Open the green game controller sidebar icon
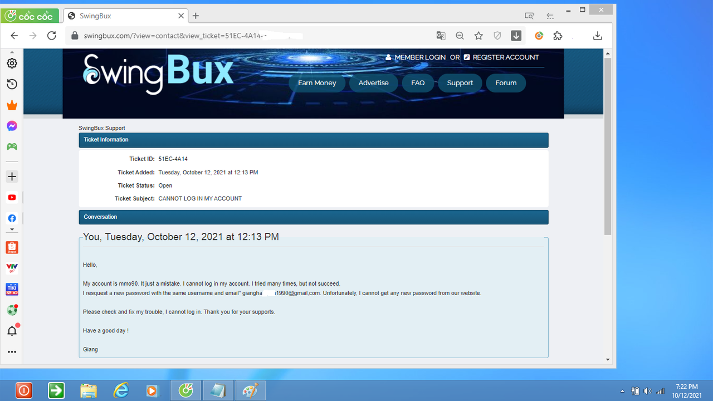The image size is (713, 401). click(12, 146)
